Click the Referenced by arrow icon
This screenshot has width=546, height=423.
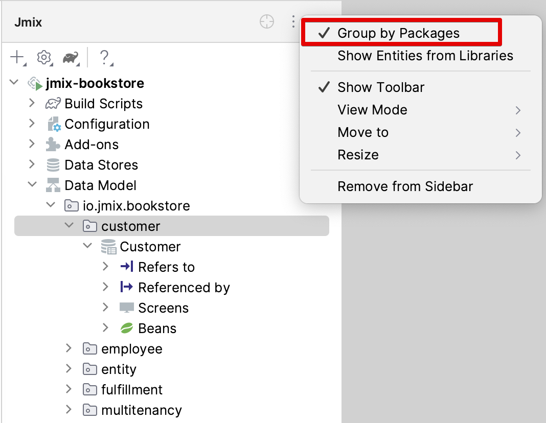(x=127, y=287)
